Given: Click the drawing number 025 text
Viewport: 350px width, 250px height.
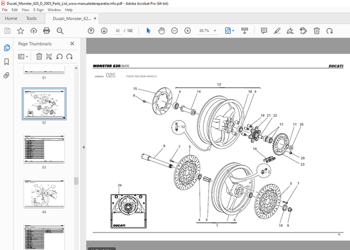Looking at the screenshot, I should [111, 76].
